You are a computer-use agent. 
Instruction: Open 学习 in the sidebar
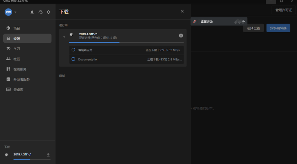click(x=27, y=48)
